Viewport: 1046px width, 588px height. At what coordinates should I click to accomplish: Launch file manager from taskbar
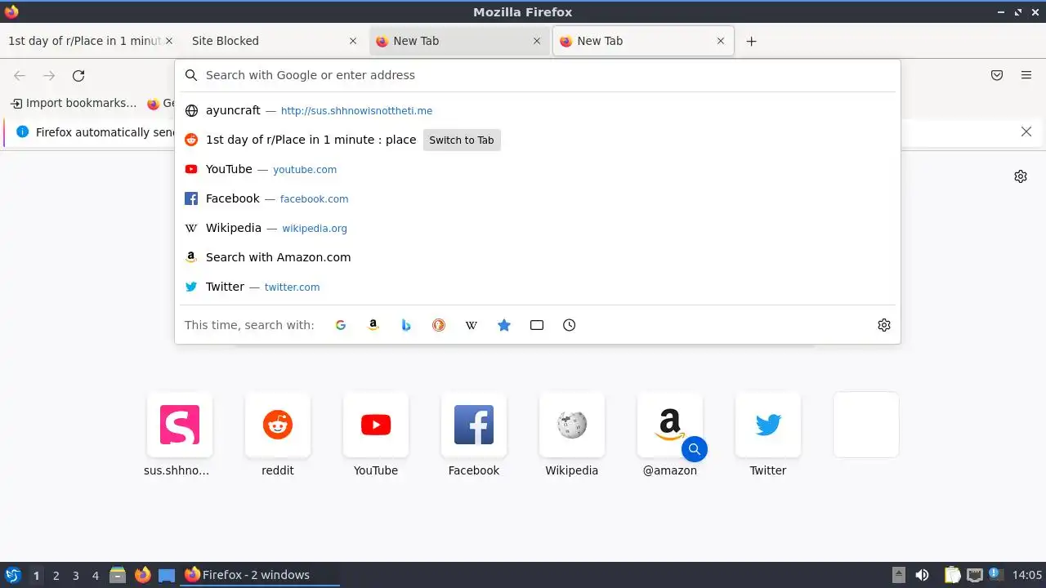pos(118,575)
